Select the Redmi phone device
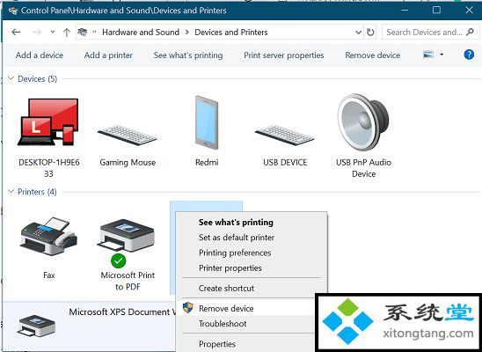 (x=207, y=122)
